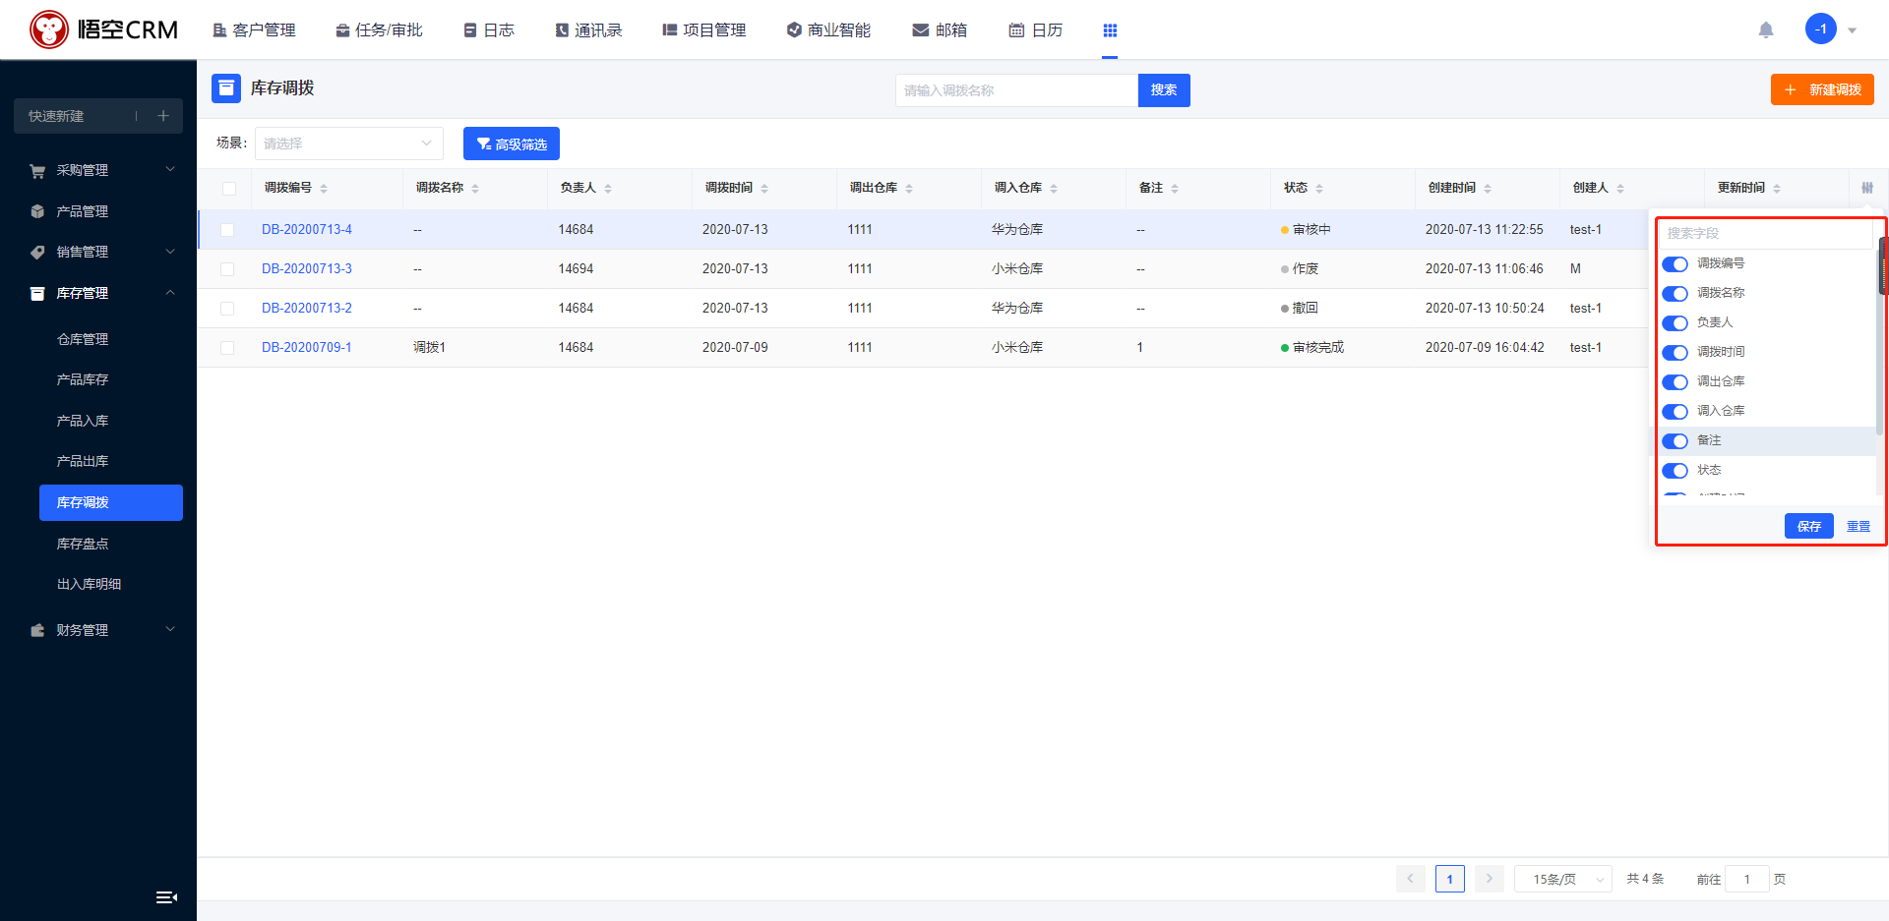1889x921 pixels.
Task: Click the 新建调拨 button
Action: tap(1822, 89)
